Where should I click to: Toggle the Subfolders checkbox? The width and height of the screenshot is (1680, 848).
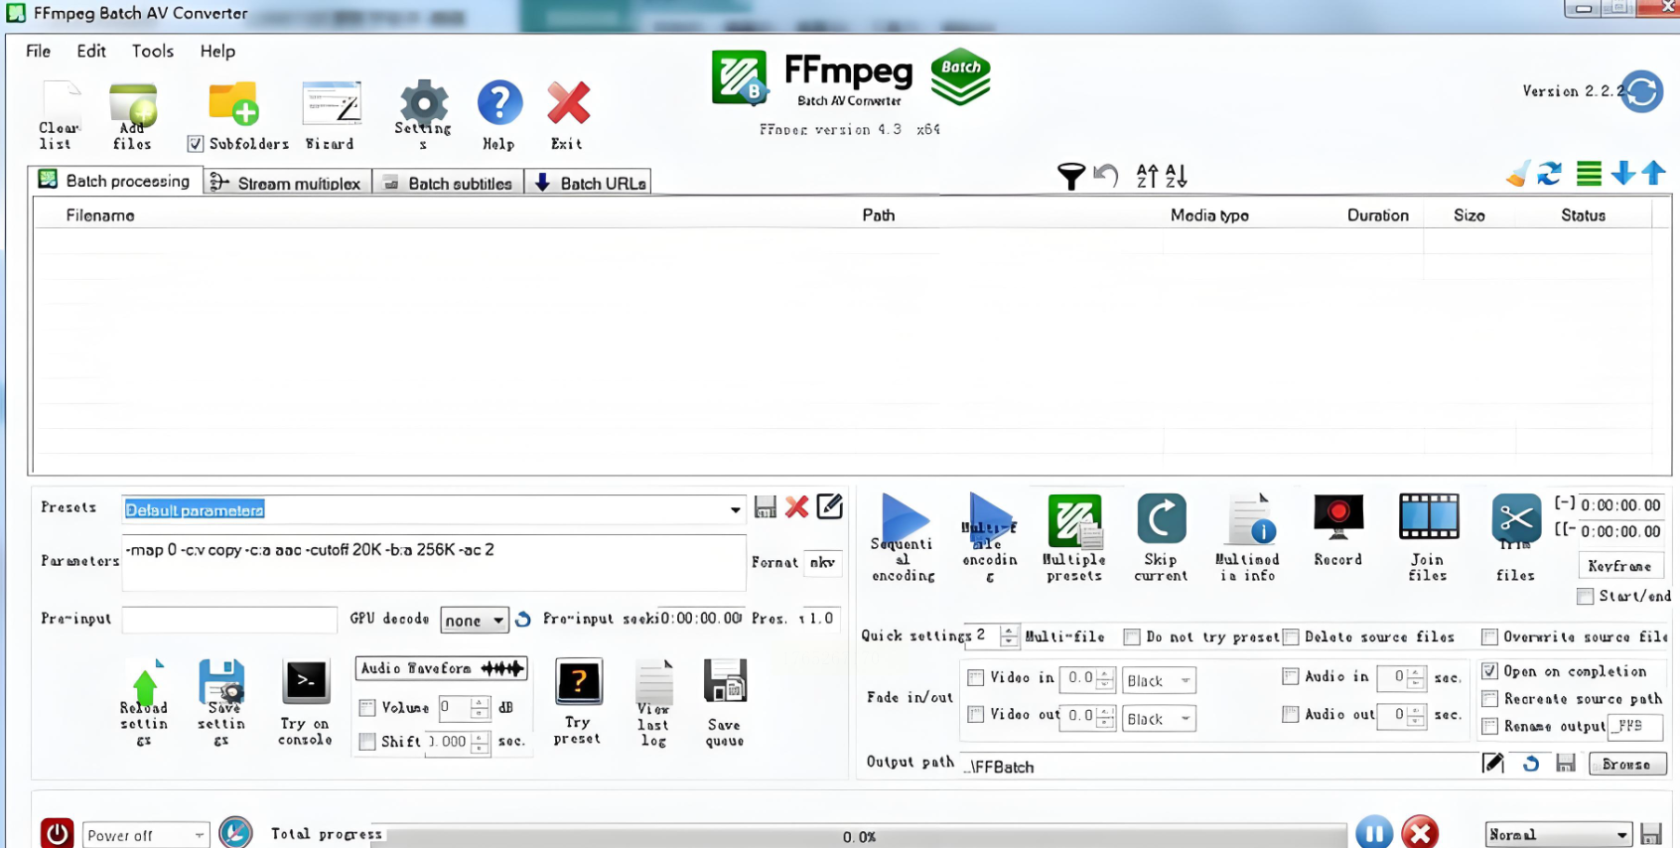(x=196, y=144)
